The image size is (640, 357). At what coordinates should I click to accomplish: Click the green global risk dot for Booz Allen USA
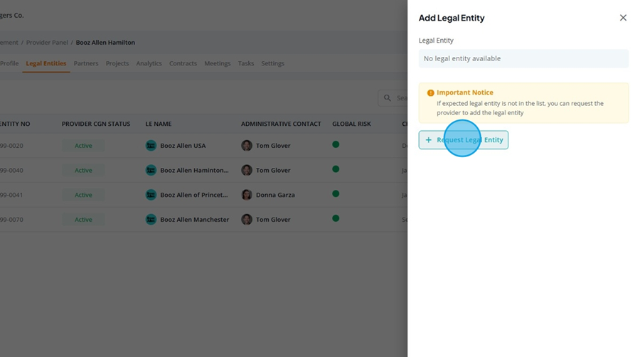pos(336,144)
